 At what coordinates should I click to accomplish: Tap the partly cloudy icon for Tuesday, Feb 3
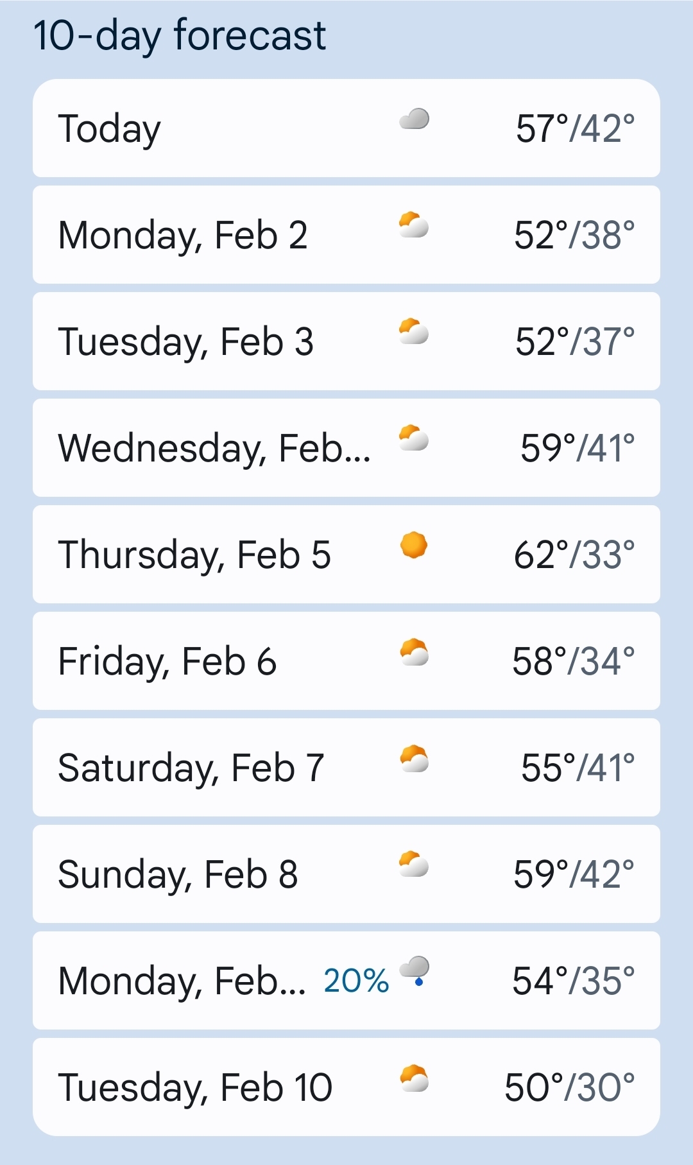pos(414,332)
